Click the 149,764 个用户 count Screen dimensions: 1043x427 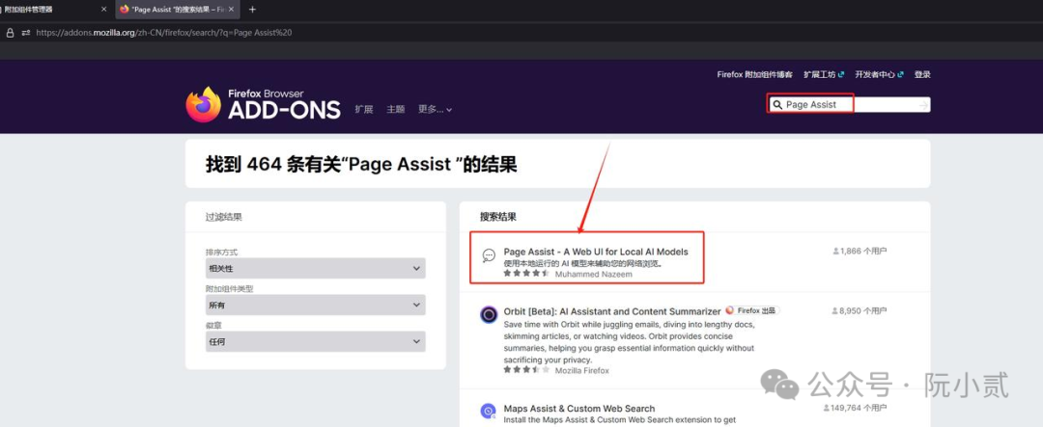pos(855,408)
